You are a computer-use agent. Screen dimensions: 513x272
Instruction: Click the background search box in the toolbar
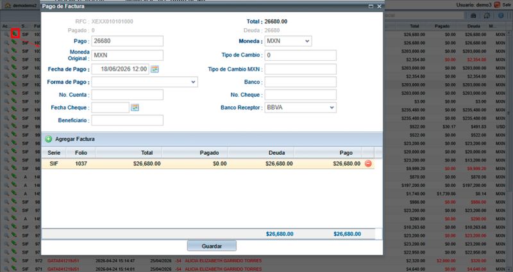(x=425, y=15)
